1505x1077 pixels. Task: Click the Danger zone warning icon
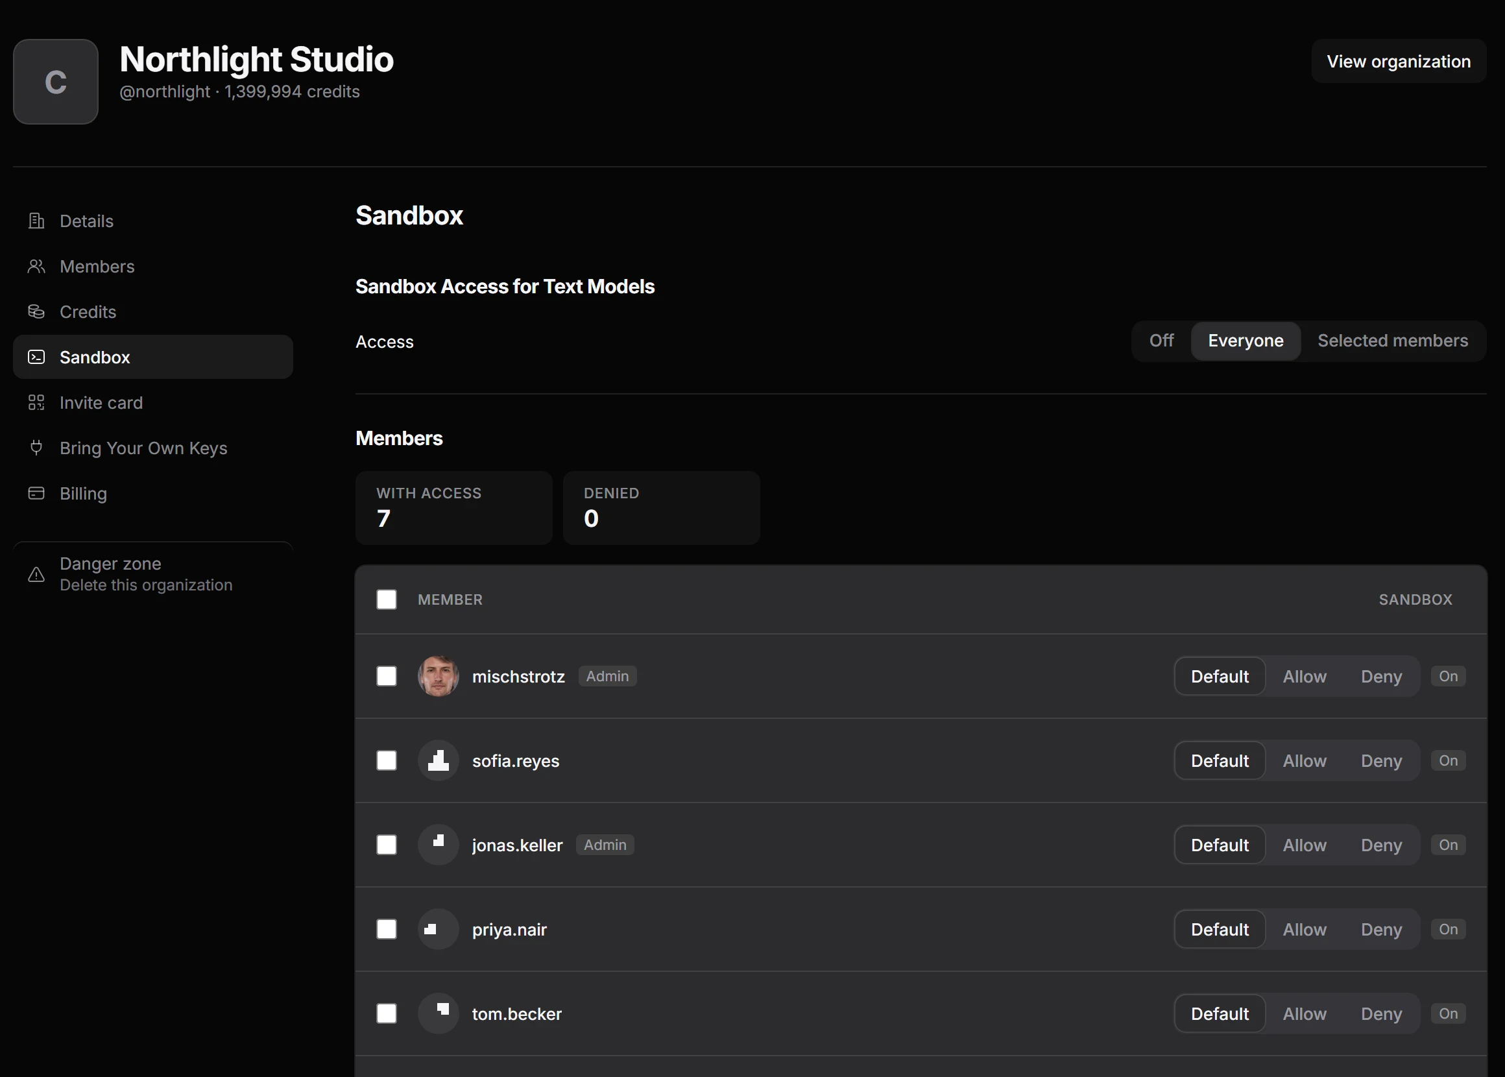(x=36, y=574)
